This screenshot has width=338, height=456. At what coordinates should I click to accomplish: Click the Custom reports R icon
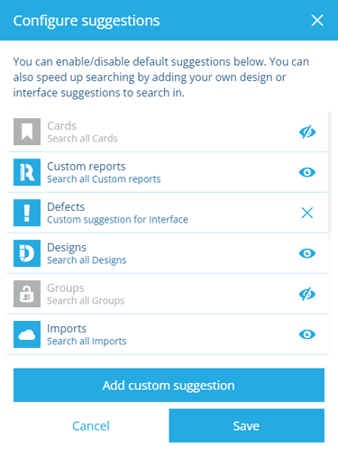coord(27,172)
